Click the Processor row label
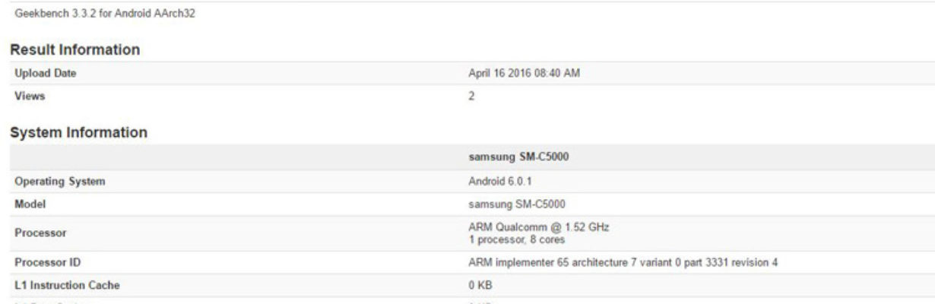This screenshot has width=935, height=304. [35, 234]
